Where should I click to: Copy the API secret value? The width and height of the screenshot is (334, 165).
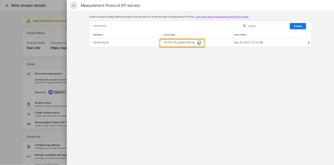coord(199,42)
